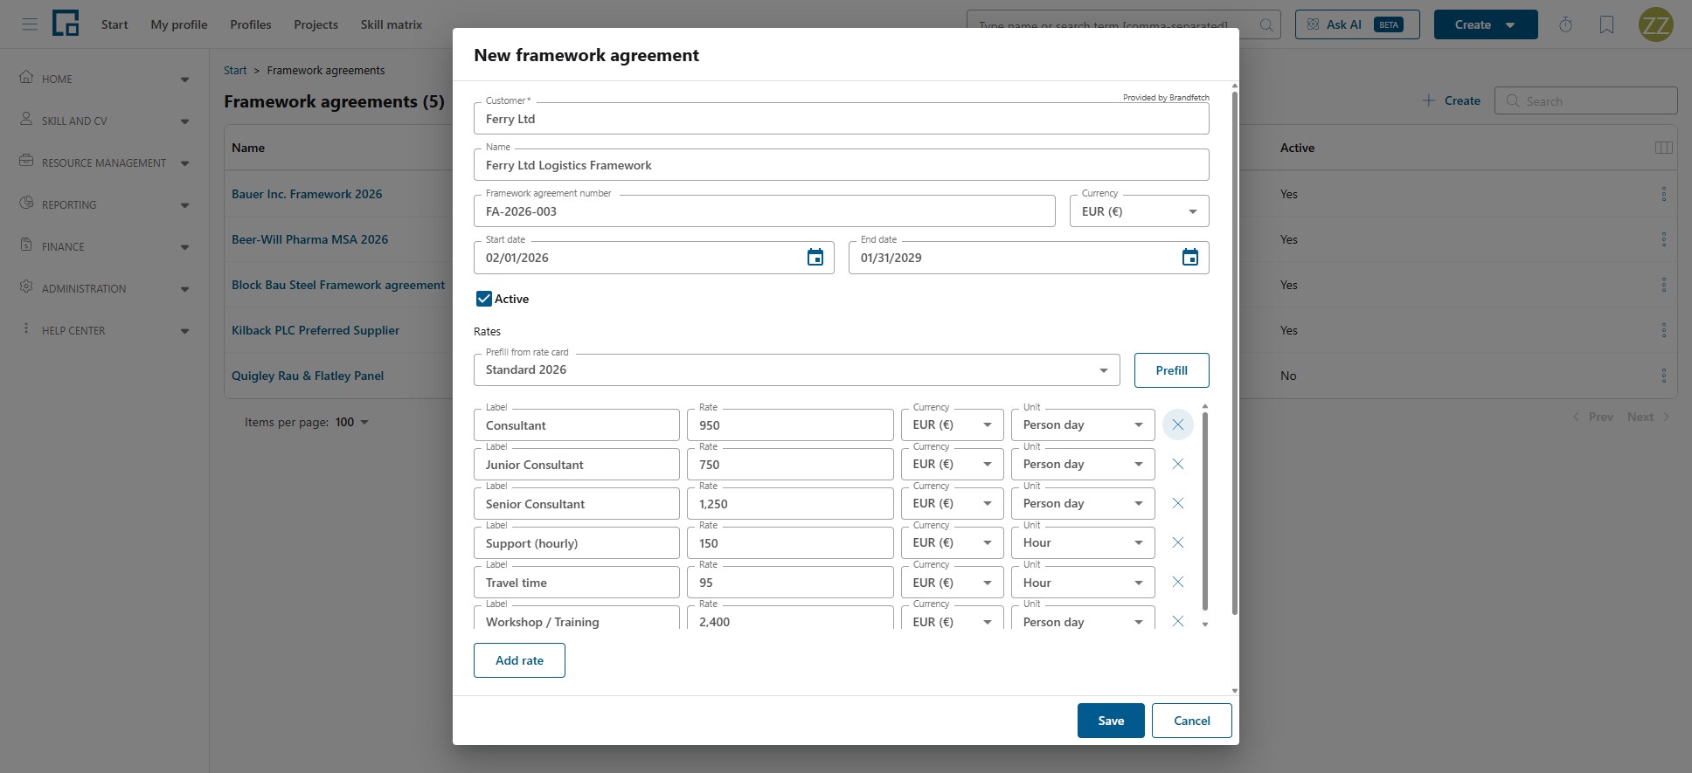Save the new framework agreement
Image resolution: width=1692 pixels, height=773 pixels.
pyautogui.click(x=1111, y=721)
